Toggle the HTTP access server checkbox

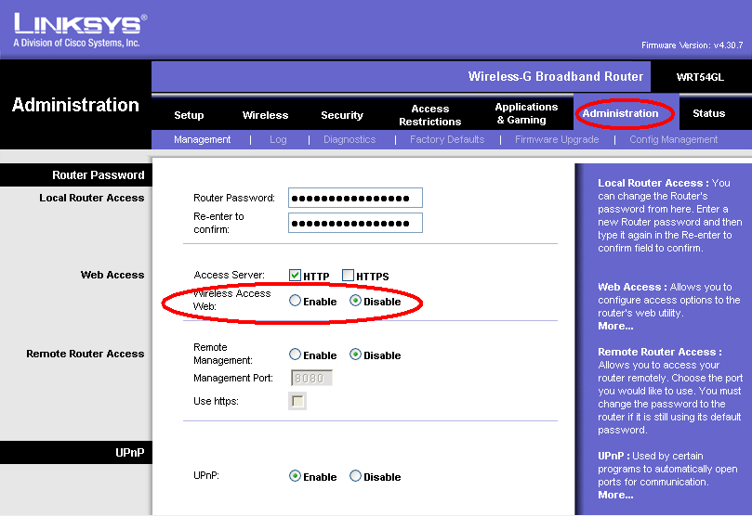tap(295, 276)
